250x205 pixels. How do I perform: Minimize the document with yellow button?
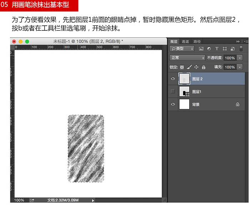21,42
